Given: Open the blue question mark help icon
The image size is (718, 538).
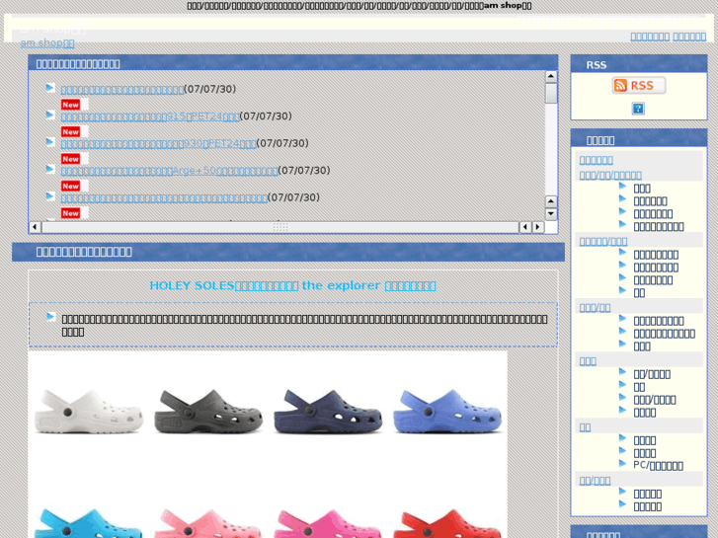Looking at the screenshot, I should 638,109.
